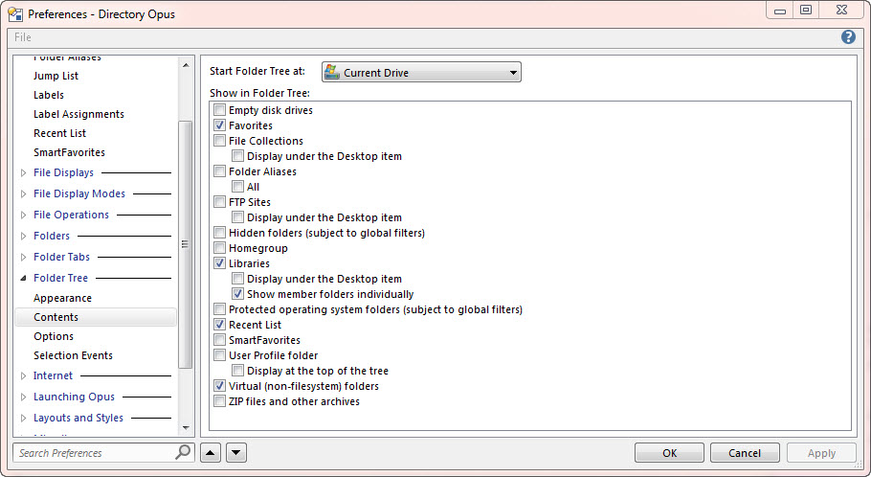
Task: Enable the Empty disk drives checkbox
Action: 220,110
